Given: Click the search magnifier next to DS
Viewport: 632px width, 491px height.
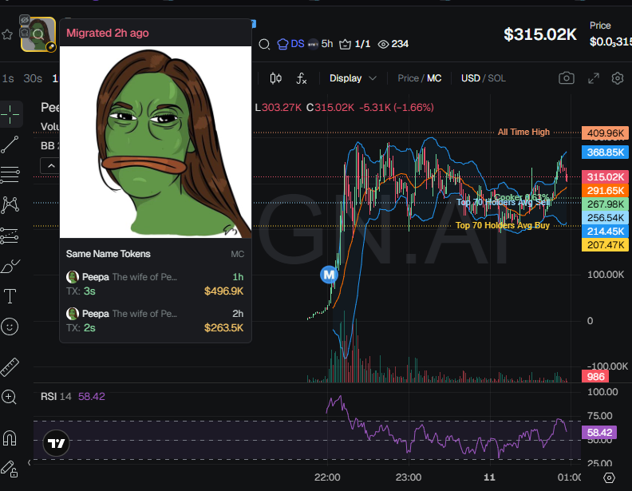Looking at the screenshot, I should [x=264, y=44].
